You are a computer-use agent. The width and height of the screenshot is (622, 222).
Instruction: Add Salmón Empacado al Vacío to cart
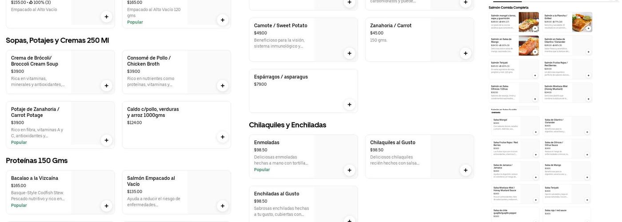click(x=223, y=206)
